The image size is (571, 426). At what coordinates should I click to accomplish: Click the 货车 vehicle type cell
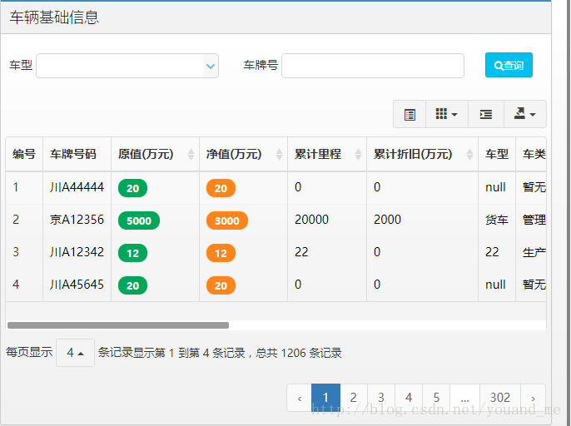pos(496,220)
